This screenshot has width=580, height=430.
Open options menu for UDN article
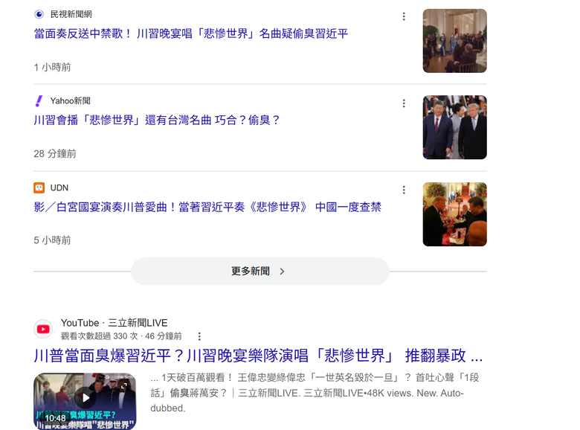tap(404, 190)
